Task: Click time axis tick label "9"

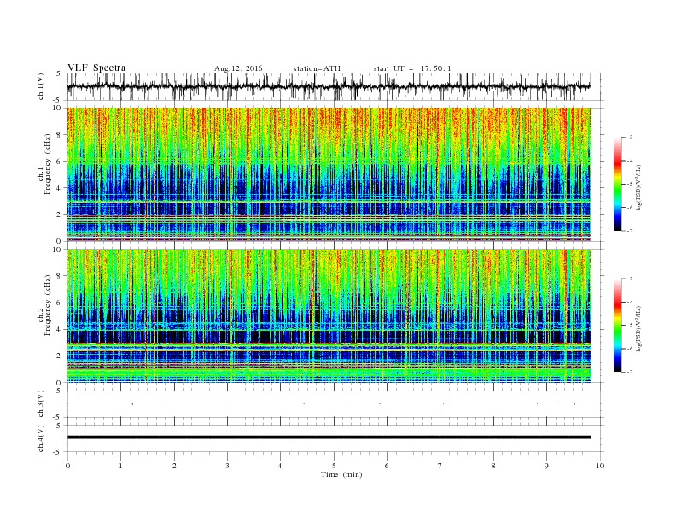Action: click(546, 466)
